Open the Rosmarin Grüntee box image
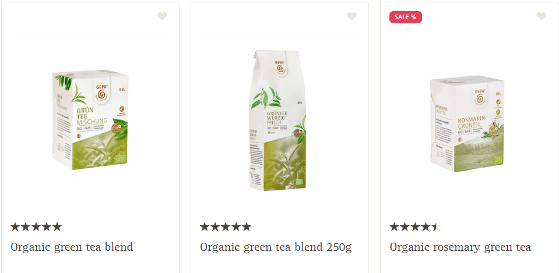The width and height of the screenshot is (559, 273). [467, 124]
